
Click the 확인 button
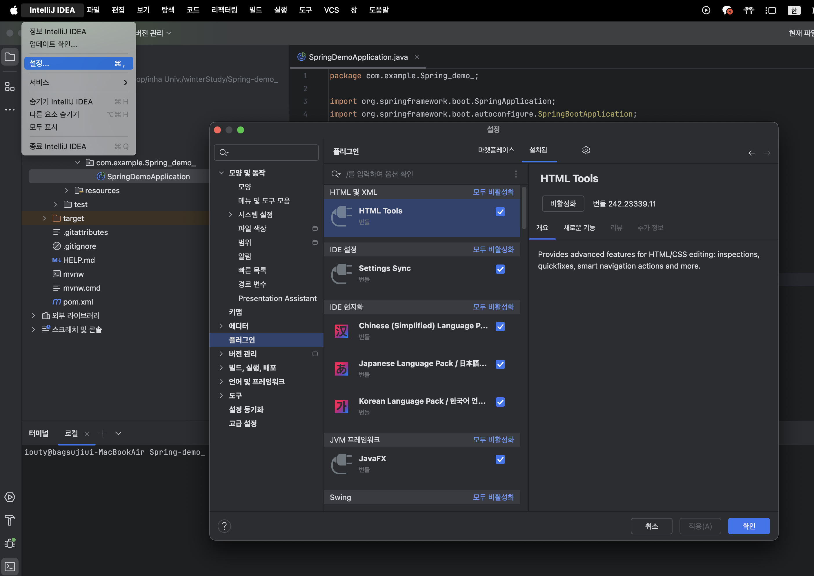click(x=748, y=526)
